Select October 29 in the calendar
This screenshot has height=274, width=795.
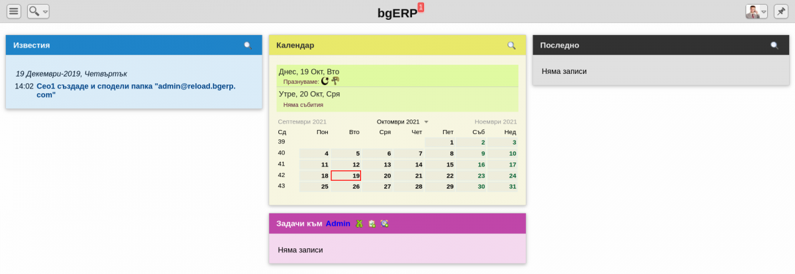pyautogui.click(x=440, y=187)
